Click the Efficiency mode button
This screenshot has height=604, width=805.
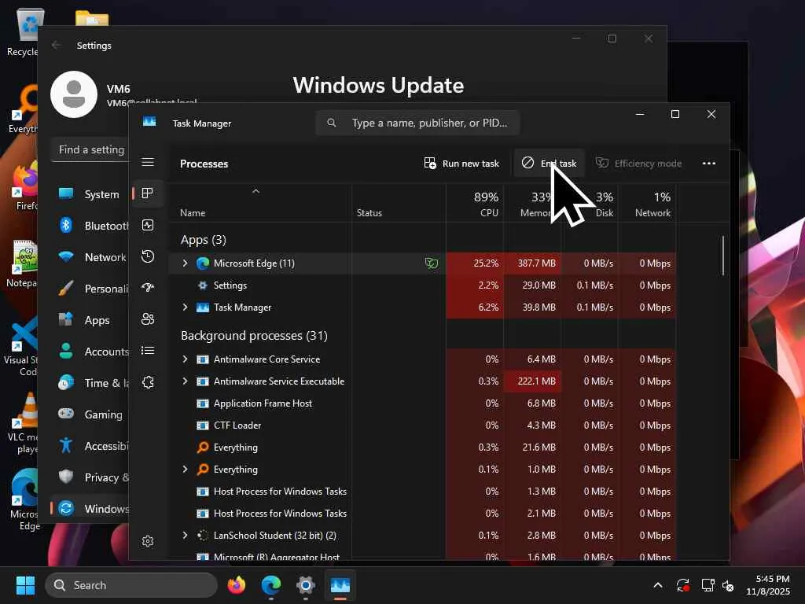(638, 164)
